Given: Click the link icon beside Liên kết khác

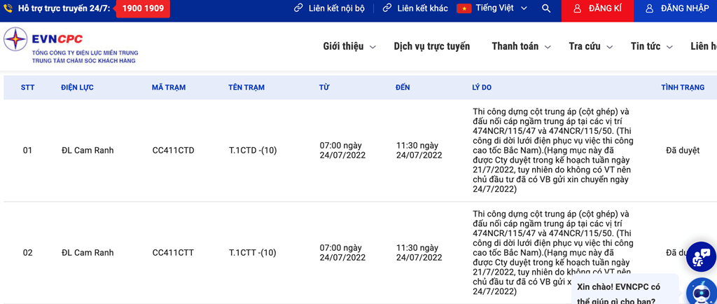Looking at the screenshot, I should pyautogui.click(x=388, y=8).
